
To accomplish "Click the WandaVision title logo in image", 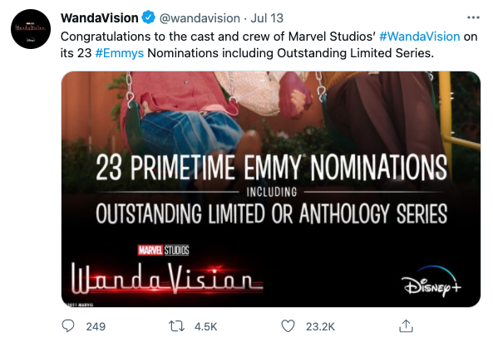I will (166, 279).
